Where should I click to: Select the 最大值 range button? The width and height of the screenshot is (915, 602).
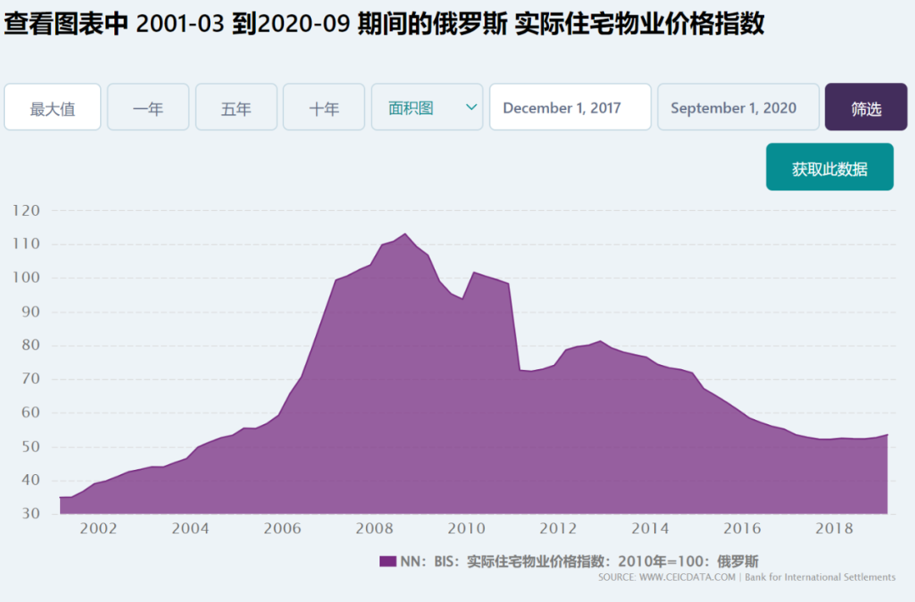tap(53, 108)
